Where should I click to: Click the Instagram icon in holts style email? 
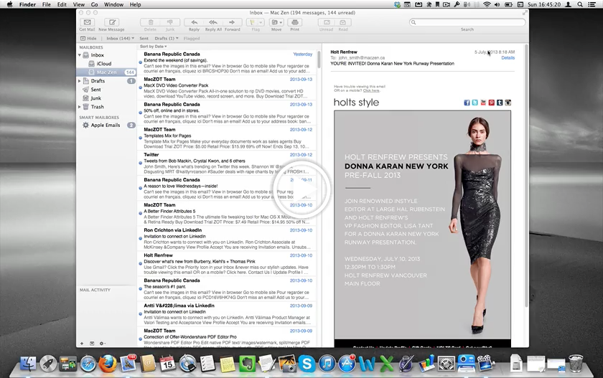pyautogui.click(x=508, y=103)
